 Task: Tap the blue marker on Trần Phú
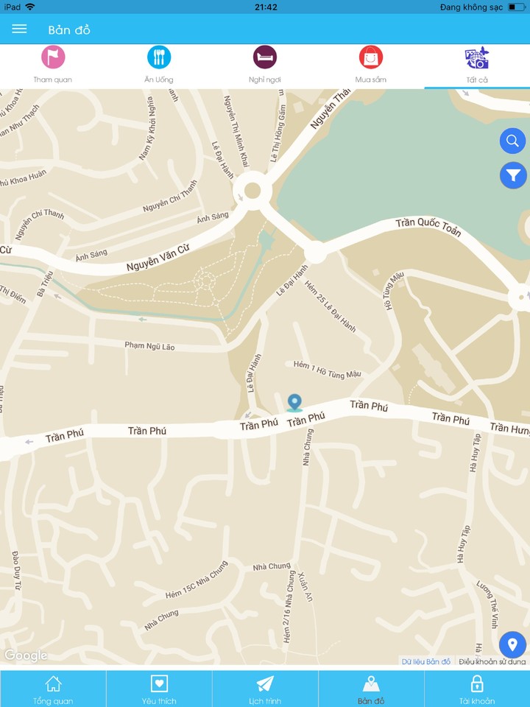point(294,403)
